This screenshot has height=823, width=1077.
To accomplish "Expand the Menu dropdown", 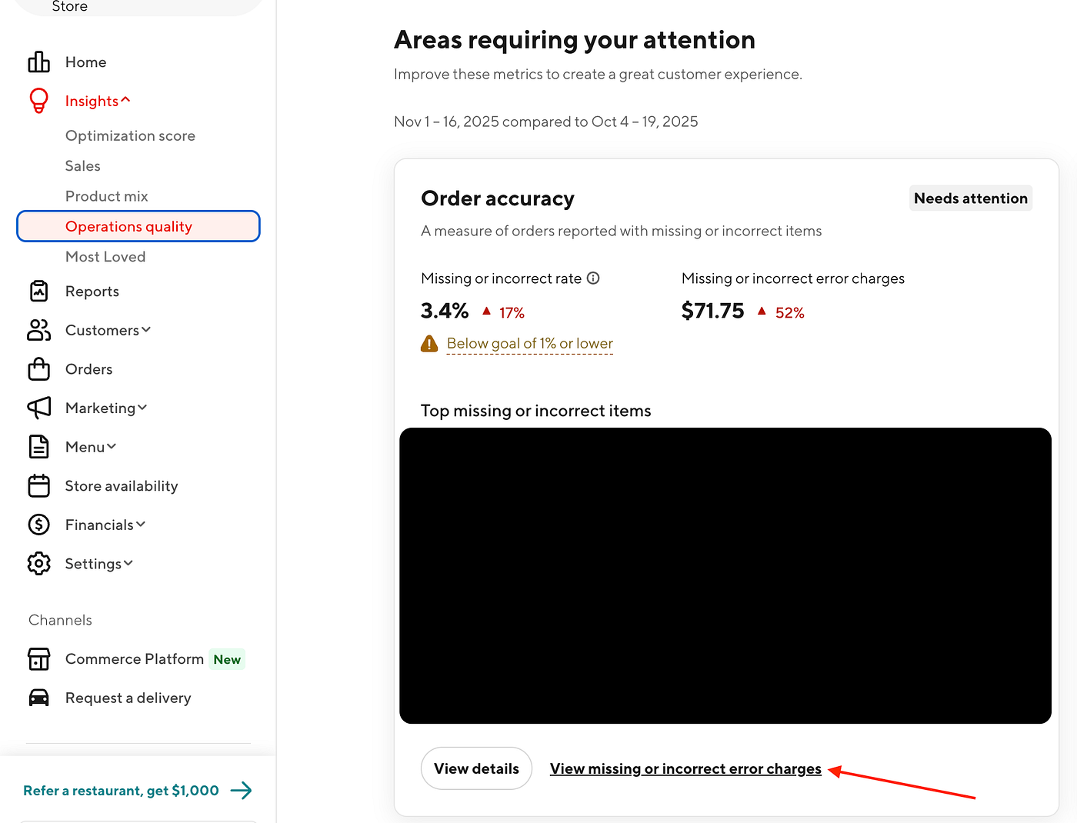I will pyautogui.click(x=112, y=446).
